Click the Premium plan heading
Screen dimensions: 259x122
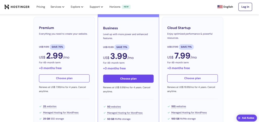coord(47,28)
